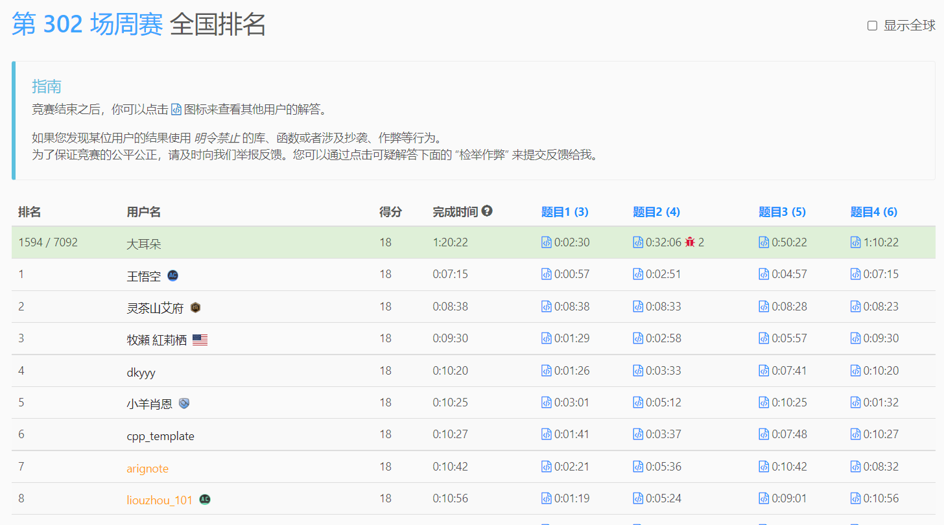Viewport: 944px width, 525px height.
Task: Click the red bug icon in 大耳朵's row
Action: (690, 242)
